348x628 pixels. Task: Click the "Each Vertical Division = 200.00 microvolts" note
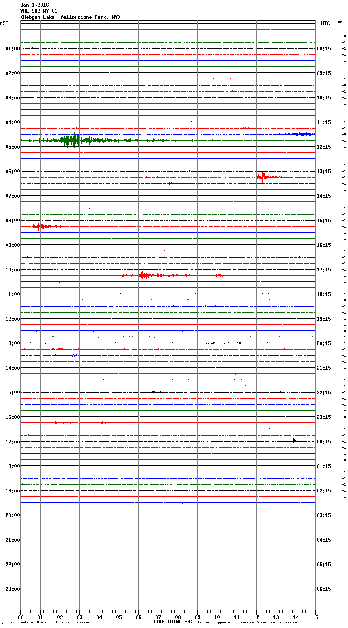click(x=52, y=622)
